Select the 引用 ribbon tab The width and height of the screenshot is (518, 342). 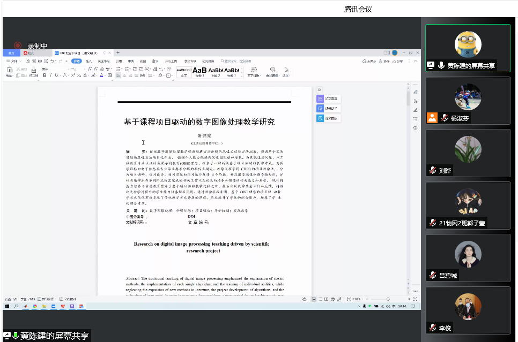coord(119,61)
